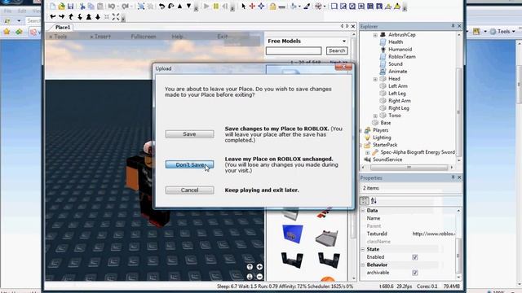Collapse the State section in Properties

[363, 249]
